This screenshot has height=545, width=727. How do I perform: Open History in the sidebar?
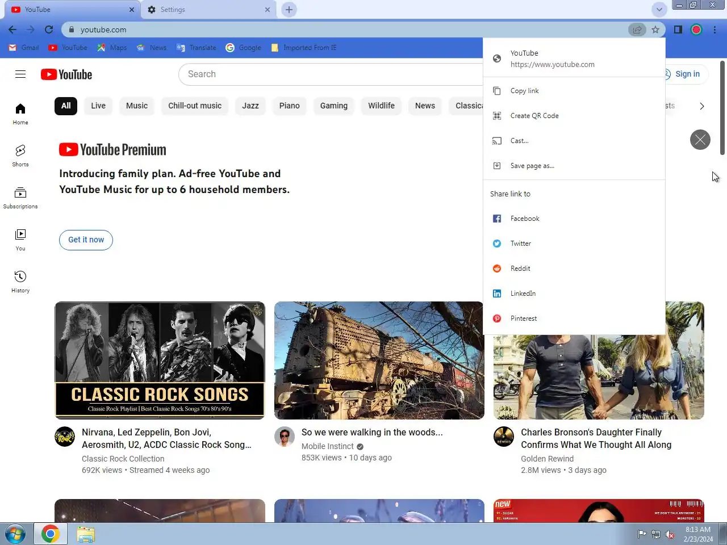(x=20, y=282)
